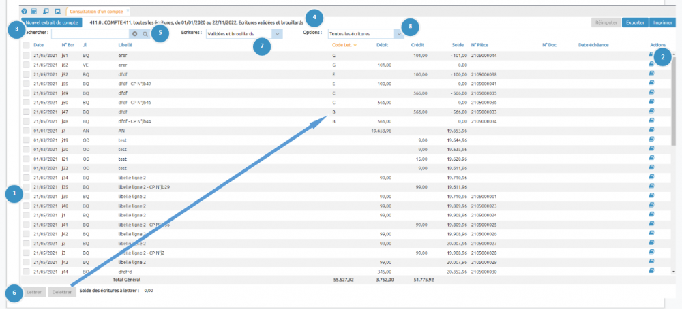Tick the checkbox for entry j61

26,55
